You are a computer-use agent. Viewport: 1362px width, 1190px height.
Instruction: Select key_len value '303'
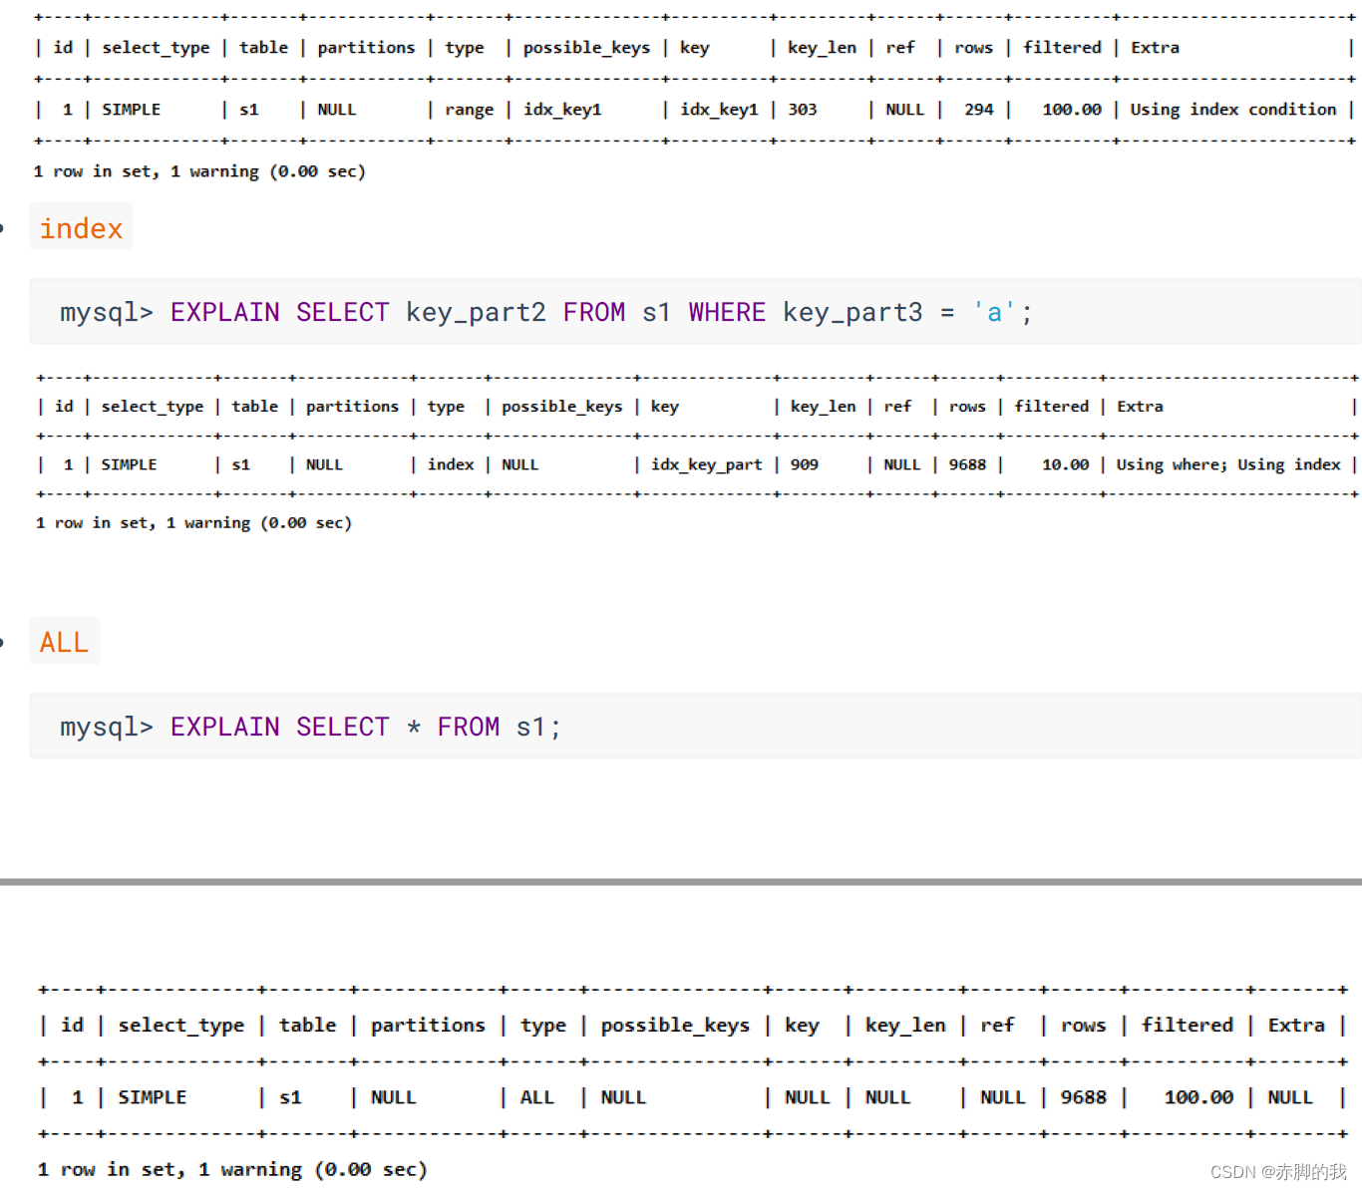[x=803, y=110]
